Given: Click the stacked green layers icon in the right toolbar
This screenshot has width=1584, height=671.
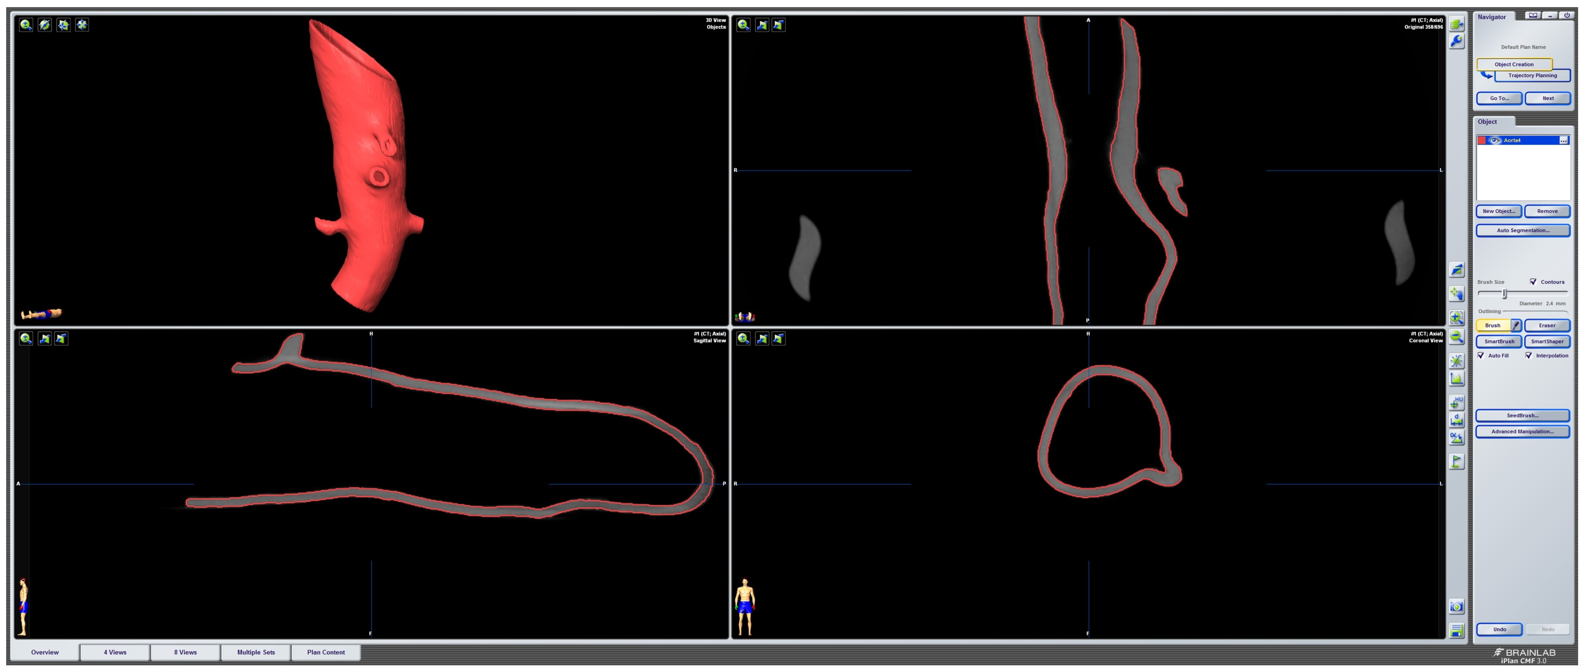Looking at the screenshot, I should point(1457,24).
